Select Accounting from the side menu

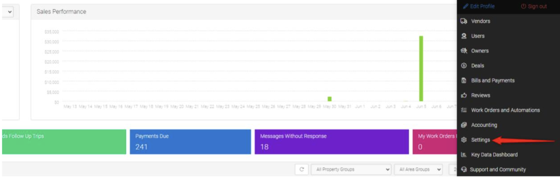[x=484, y=125]
